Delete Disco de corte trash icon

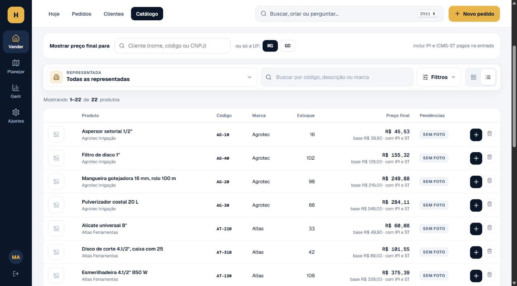(x=489, y=251)
